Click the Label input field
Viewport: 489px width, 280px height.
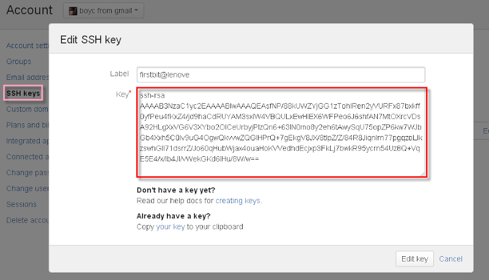coord(282,74)
